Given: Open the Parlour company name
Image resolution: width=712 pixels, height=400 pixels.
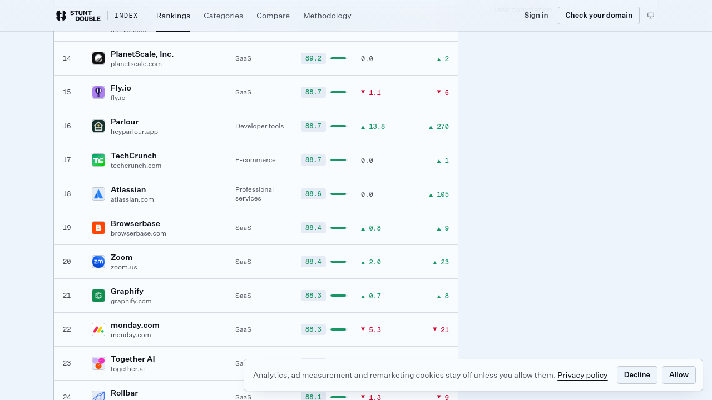Looking at the screenshot, I should [x=125, y=122].
